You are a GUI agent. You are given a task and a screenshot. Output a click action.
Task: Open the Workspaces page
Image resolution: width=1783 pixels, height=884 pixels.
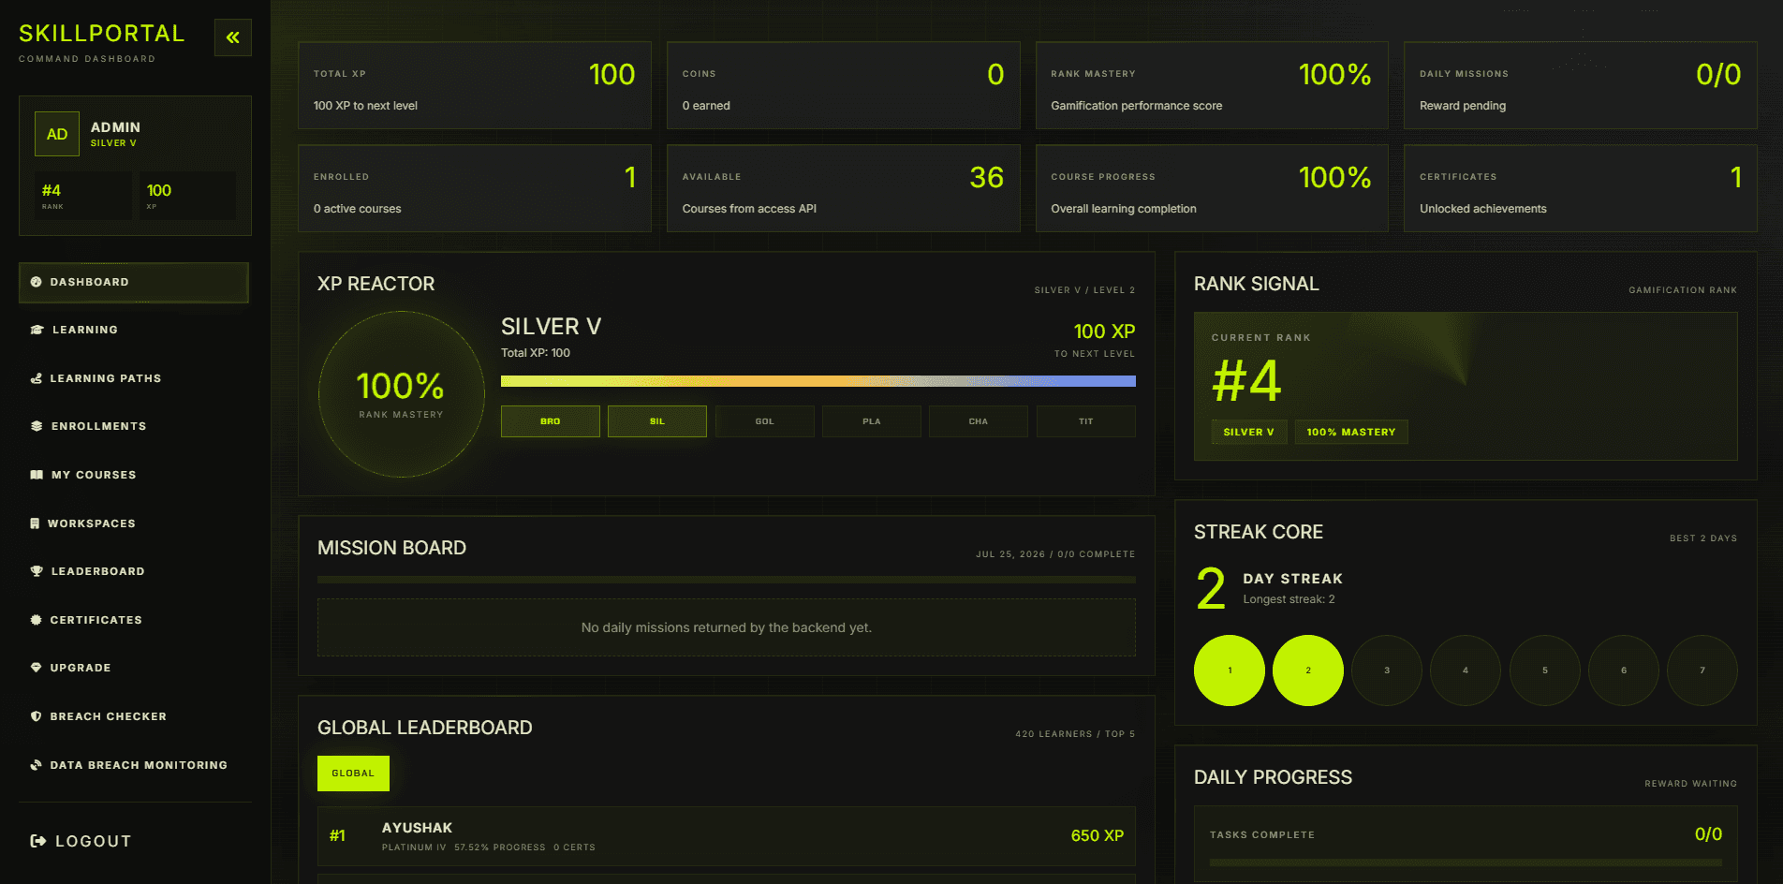point(134,523)
